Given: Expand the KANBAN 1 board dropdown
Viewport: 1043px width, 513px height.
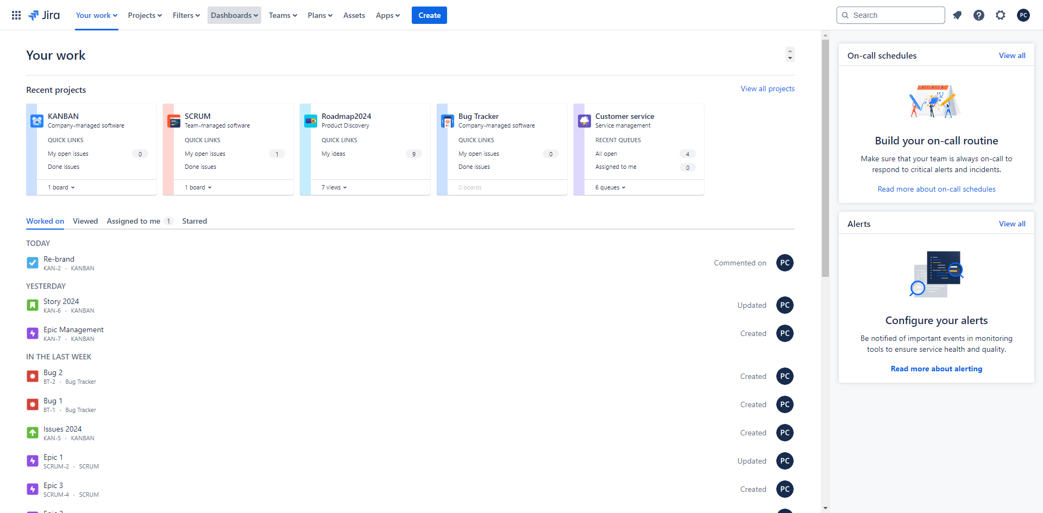Looking at the screenshot, I should 61,187.
